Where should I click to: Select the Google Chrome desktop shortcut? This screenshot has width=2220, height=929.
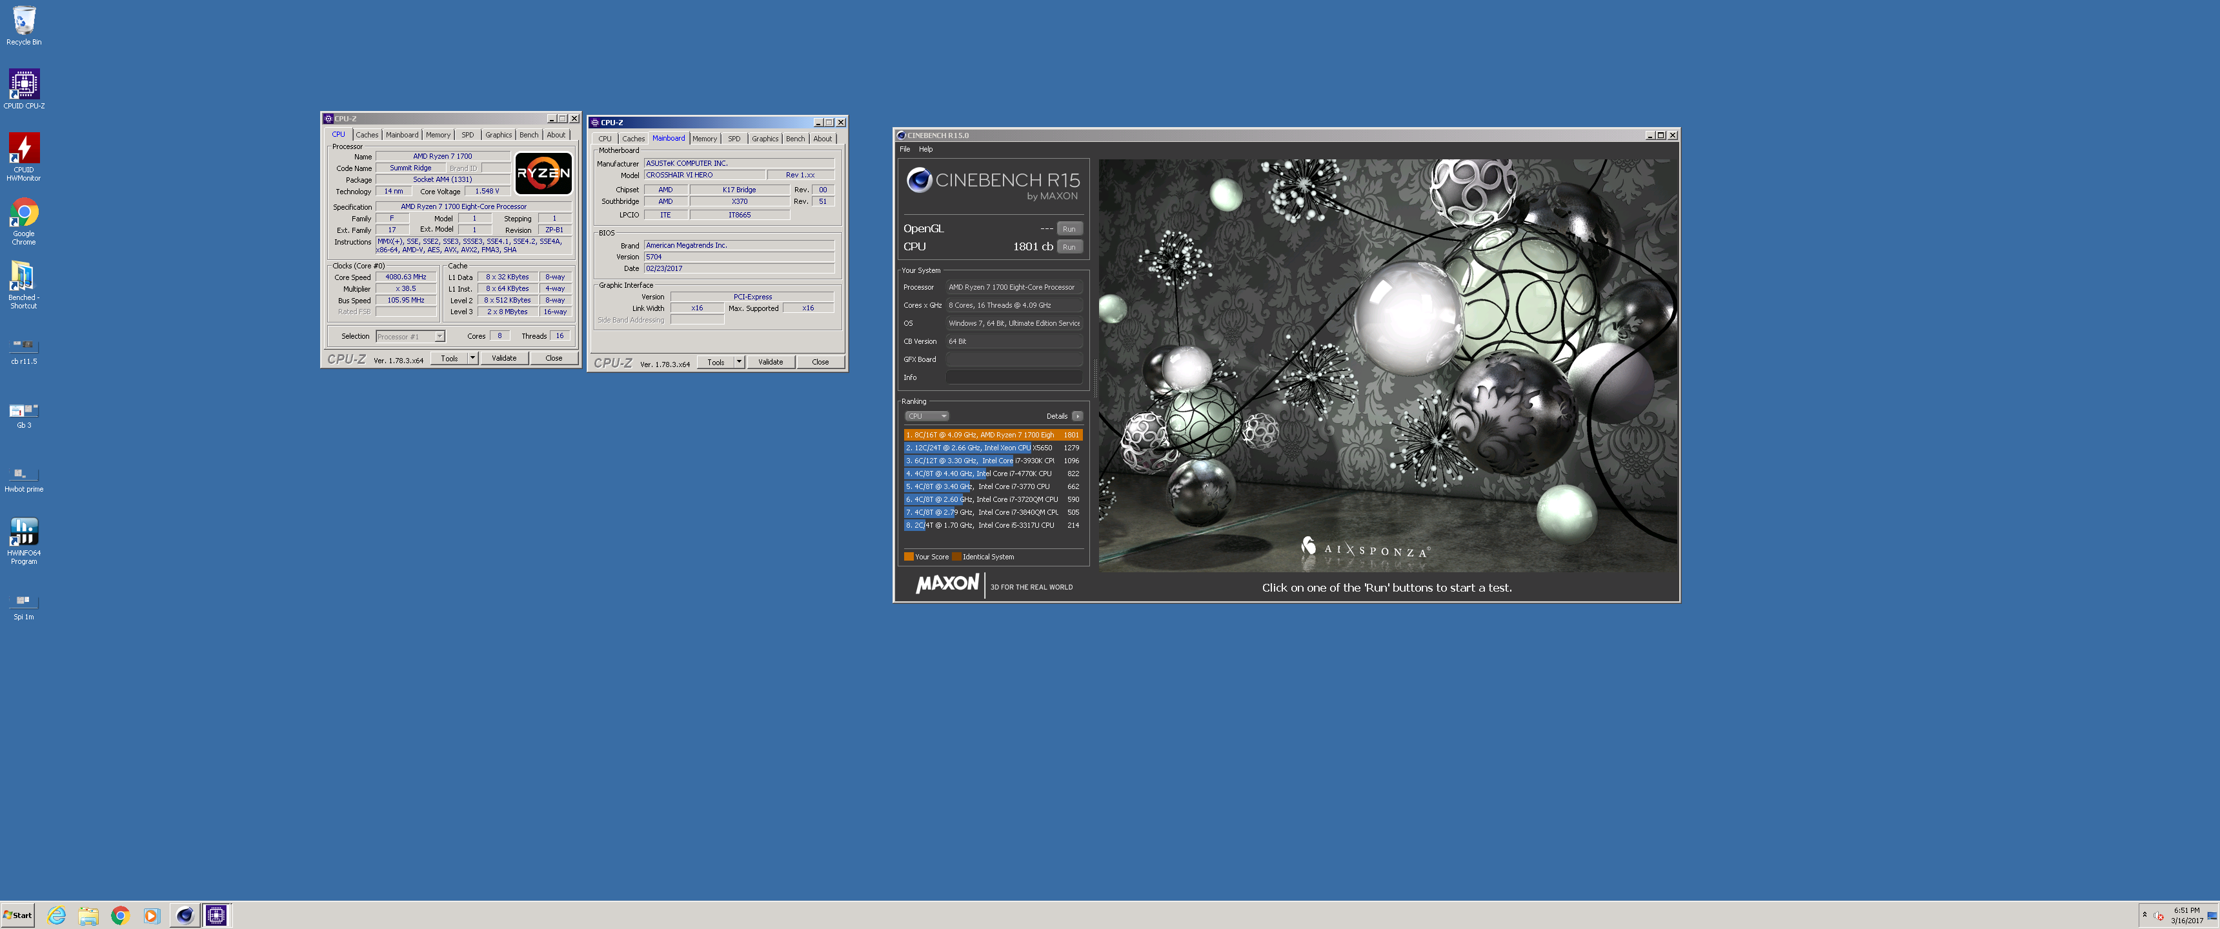tap(24, 221)
